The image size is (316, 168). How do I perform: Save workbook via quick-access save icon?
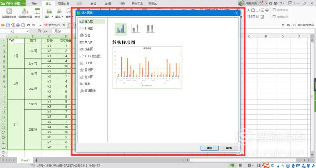(x=8, y=25)
